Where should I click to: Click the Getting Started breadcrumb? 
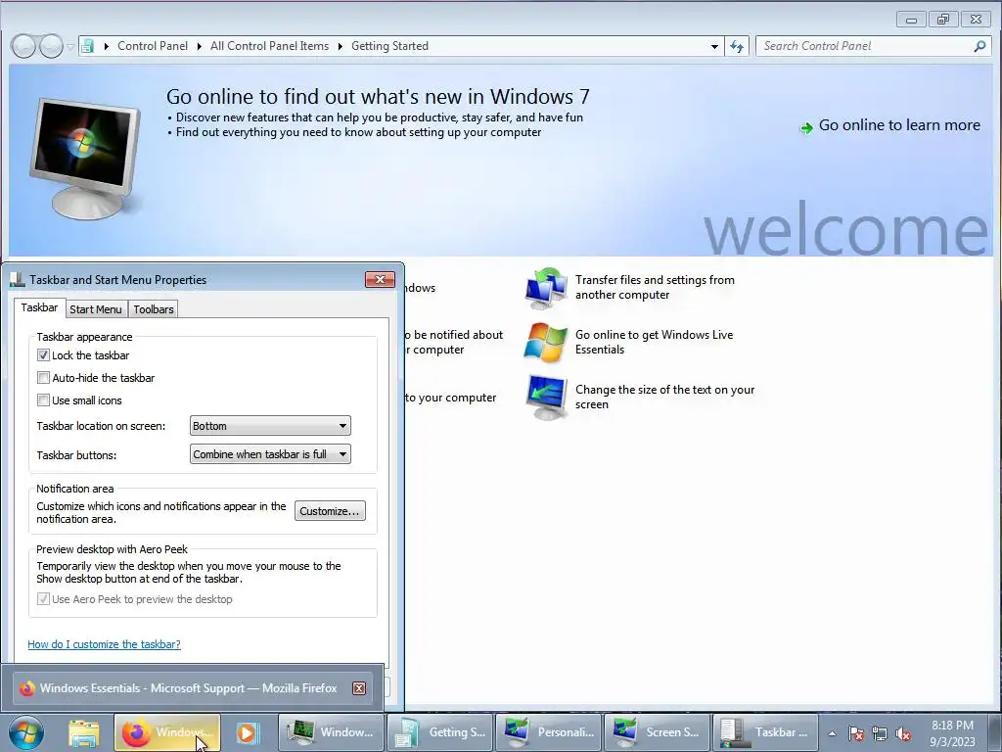(x=389, y=46)
